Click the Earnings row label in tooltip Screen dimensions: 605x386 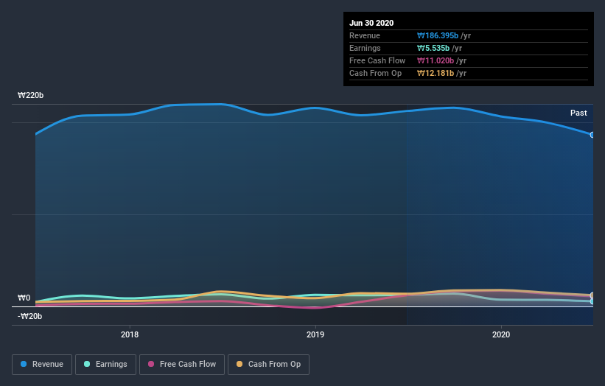pyautogui.click(x=365, y=48)
